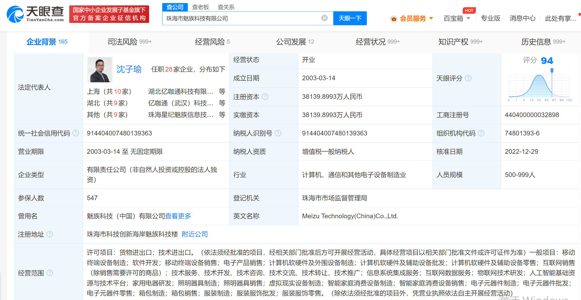The width and height of the screenshot is (581, 300).
Task: Select 登记机关 value 珠海市市场监督管理局
Action: click(x=335, y=198)
